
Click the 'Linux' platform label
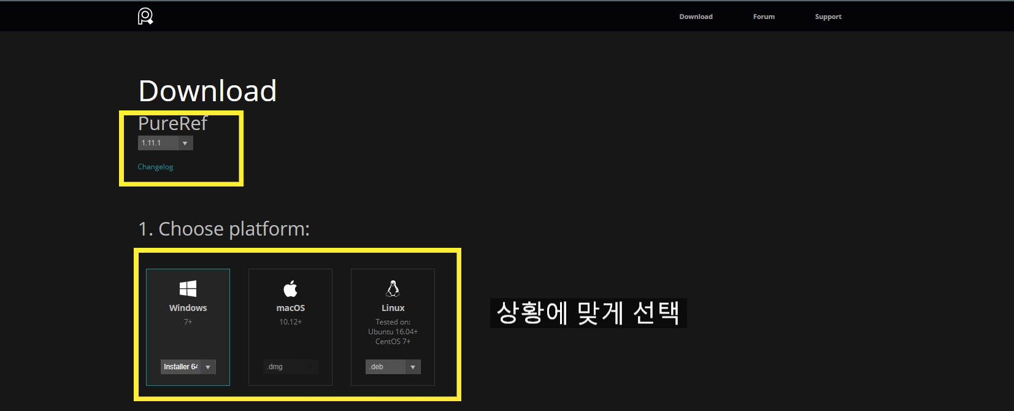(x=393, y=308)
